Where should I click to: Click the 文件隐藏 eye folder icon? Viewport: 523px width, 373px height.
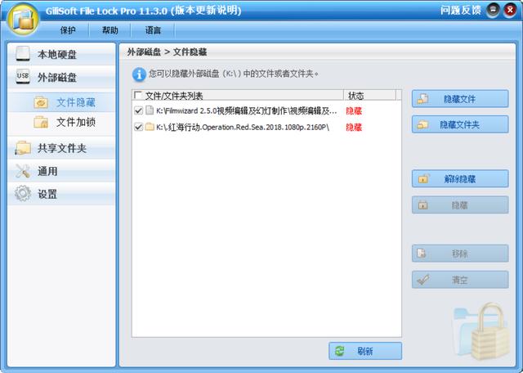point(42,102)
